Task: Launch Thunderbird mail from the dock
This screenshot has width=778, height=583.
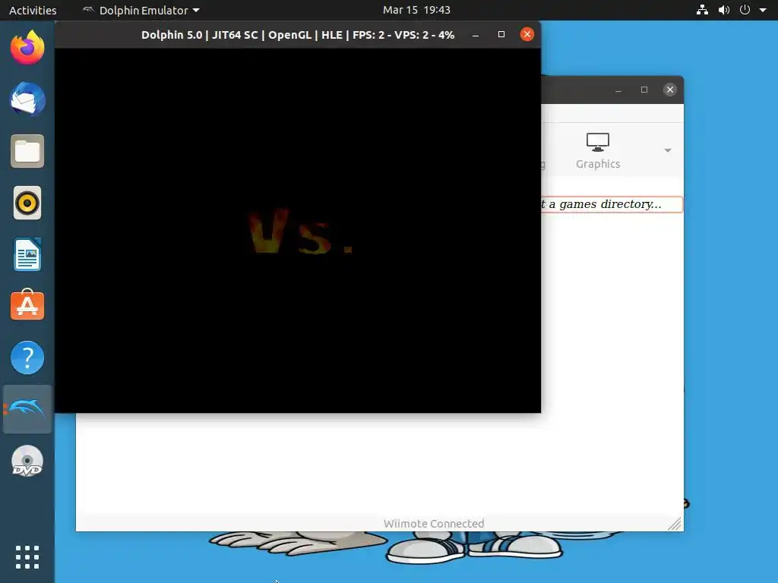Action: [27, 99]
